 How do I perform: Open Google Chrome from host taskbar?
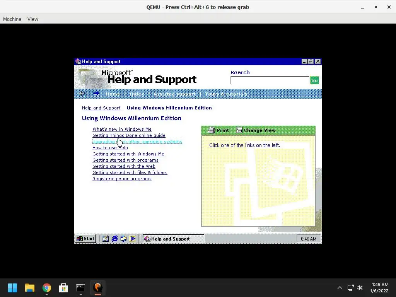pyautogui.click(x=47, y=288)
